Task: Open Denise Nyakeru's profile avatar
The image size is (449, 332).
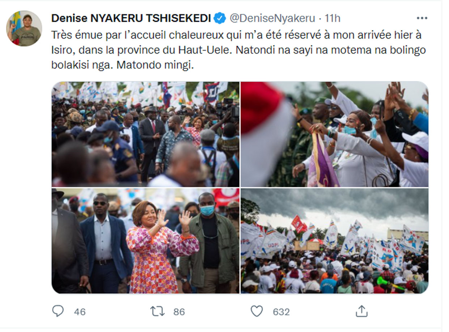Action: click(x=24, y=28)
